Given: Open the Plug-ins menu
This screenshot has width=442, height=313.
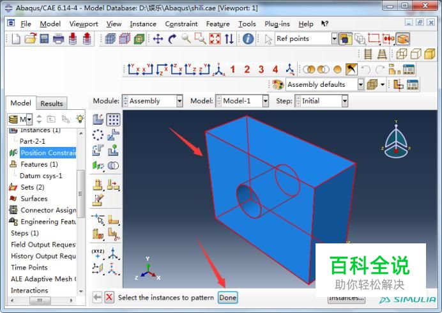Looking at the screenshot, I should click(277, 24).
